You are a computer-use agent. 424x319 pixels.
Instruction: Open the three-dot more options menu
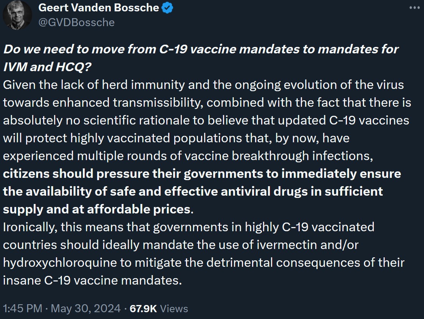(414, 8)
